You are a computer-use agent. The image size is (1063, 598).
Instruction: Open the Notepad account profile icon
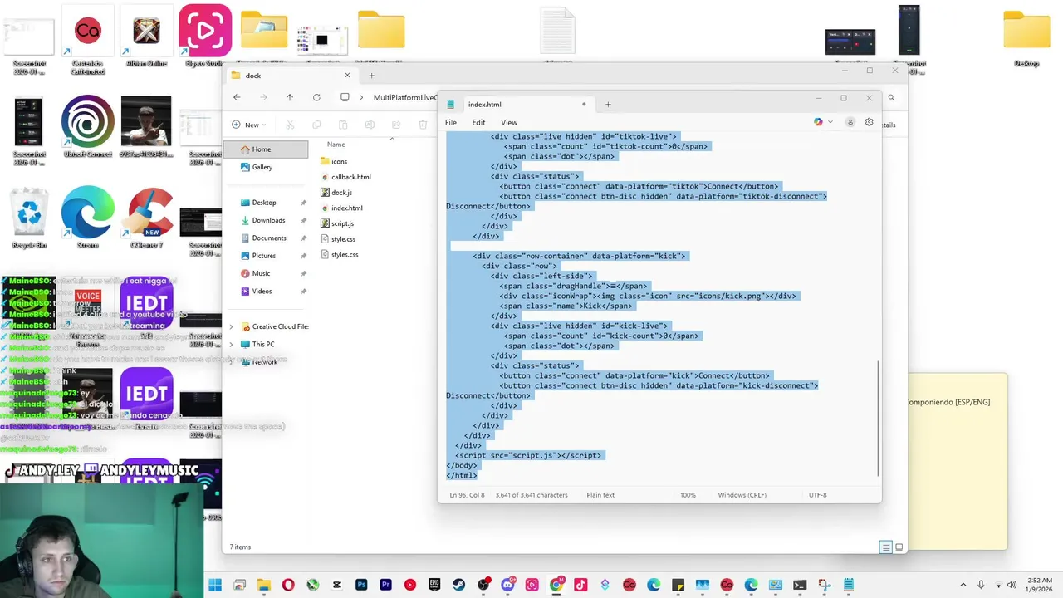(x=850, y=122)
